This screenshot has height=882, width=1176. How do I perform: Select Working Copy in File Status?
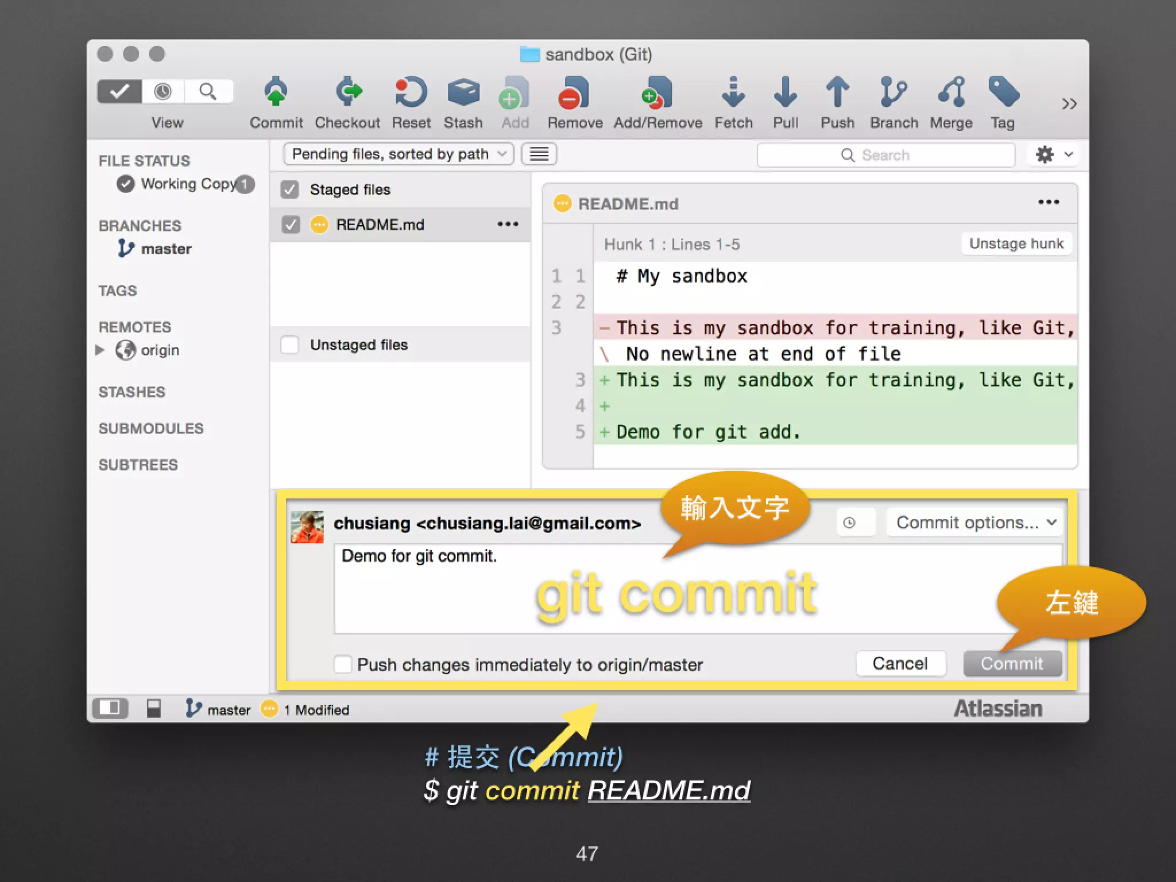coord(187,184)
